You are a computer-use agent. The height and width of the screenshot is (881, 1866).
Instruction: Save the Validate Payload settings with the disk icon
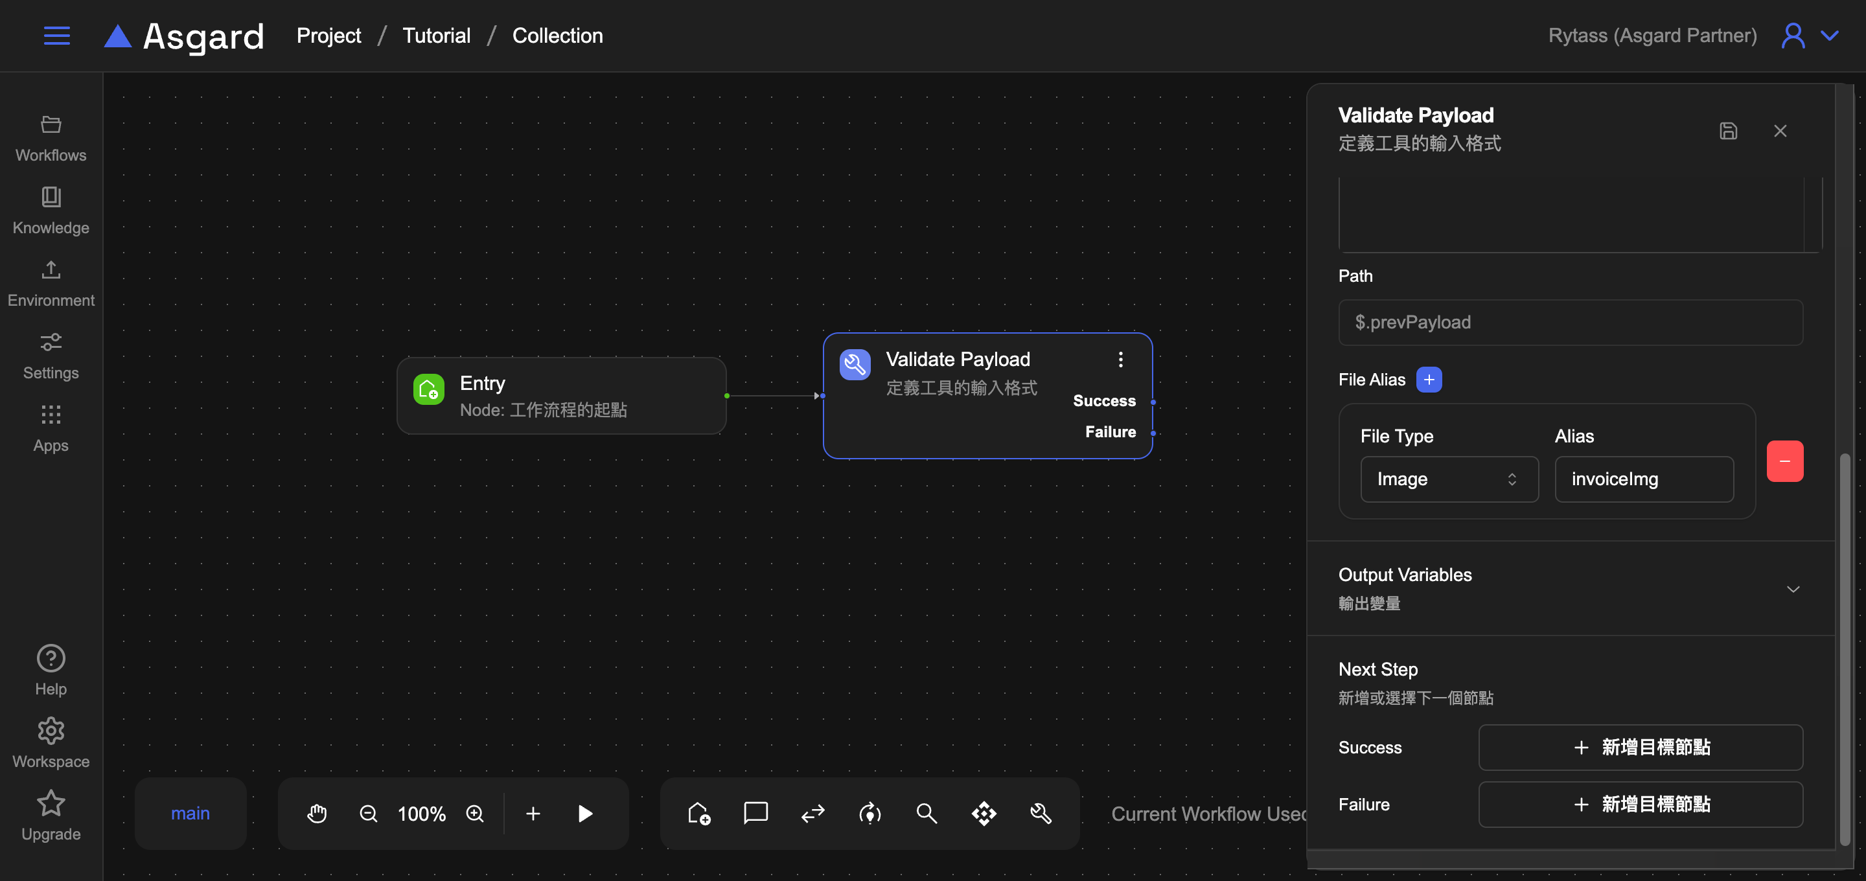click(x=1727, y=130)
